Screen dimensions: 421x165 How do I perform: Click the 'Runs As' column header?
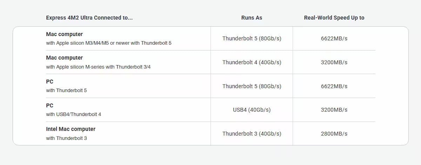coord(252,18)
